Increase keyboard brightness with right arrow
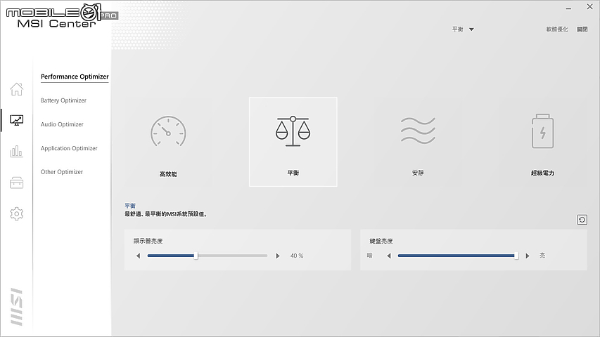Screen dimensions: 600x337 coord(528,256)
